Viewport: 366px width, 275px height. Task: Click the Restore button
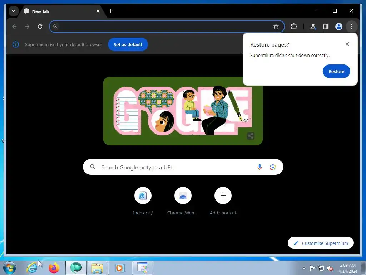coord(336,71)
